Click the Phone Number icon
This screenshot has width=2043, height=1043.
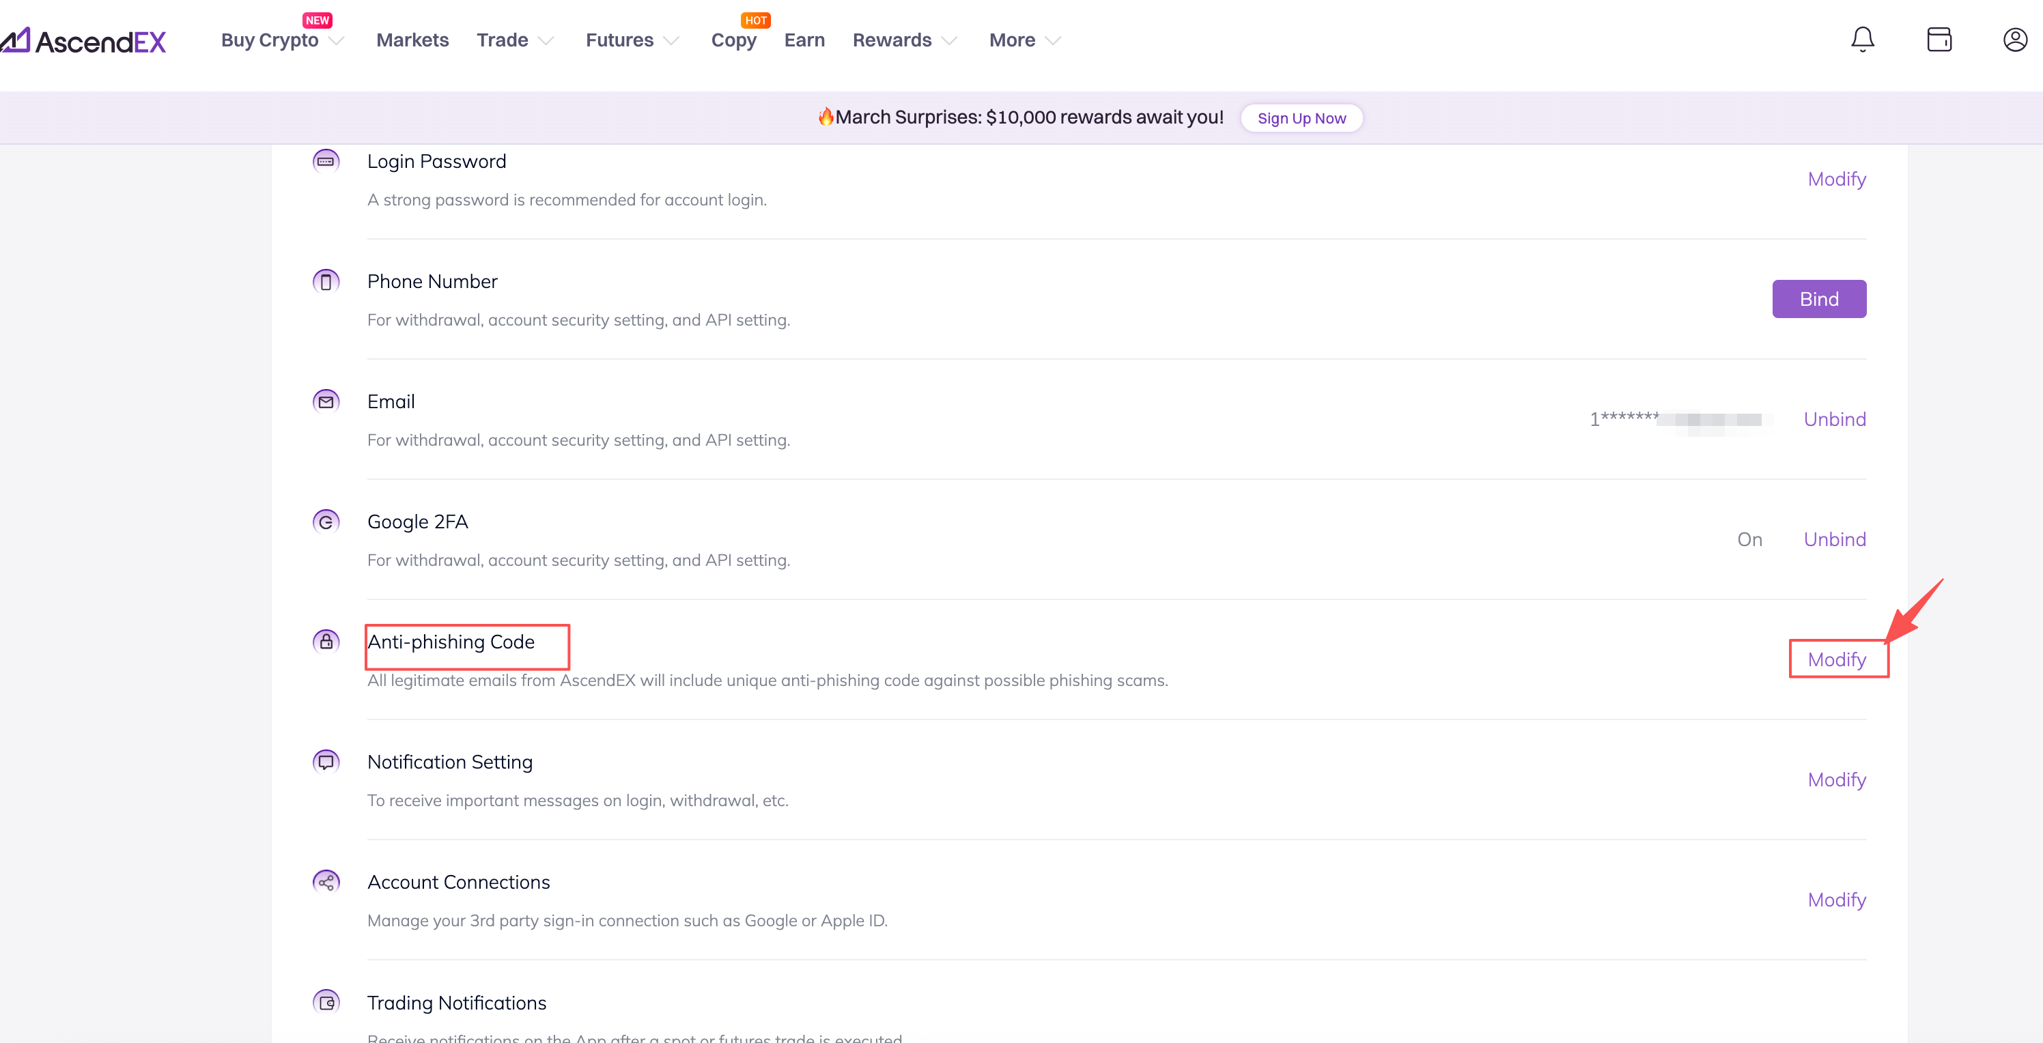click(x=326, y=281)
